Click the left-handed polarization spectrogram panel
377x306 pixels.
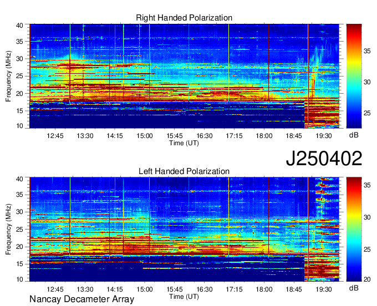(x=184, y=229)
